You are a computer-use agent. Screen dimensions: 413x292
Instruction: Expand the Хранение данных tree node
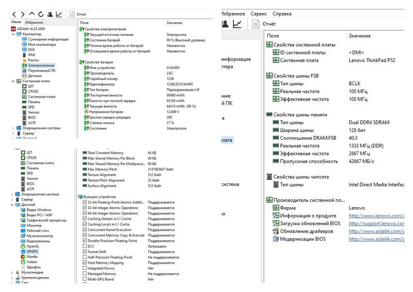tap(12, 278)
